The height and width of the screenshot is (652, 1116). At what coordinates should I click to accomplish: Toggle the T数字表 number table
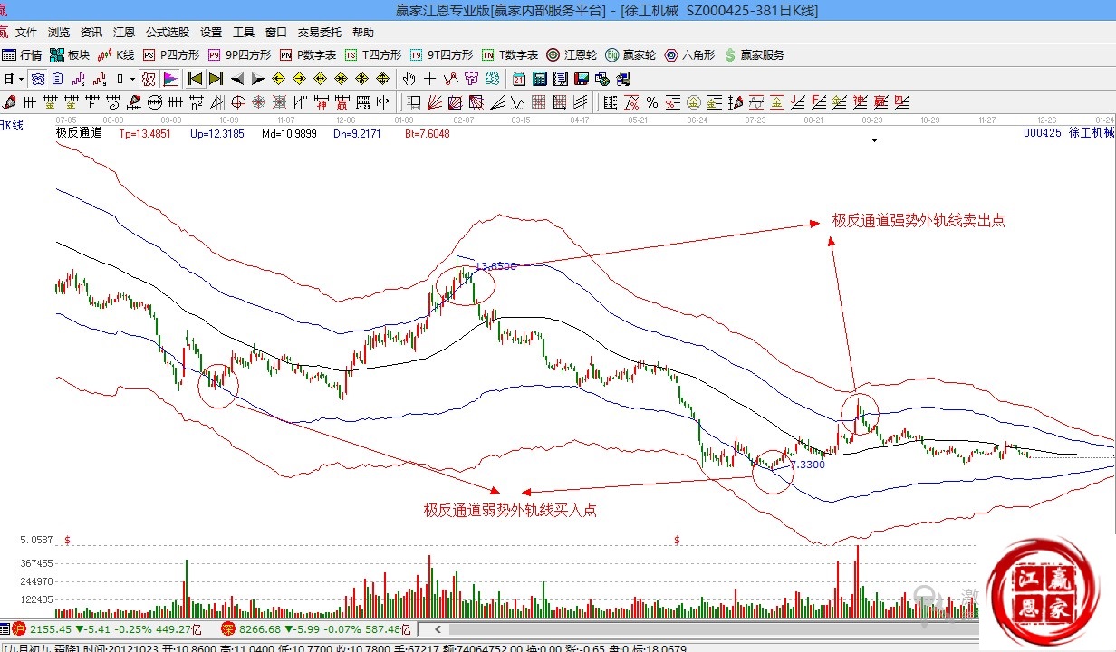[510, 55]
